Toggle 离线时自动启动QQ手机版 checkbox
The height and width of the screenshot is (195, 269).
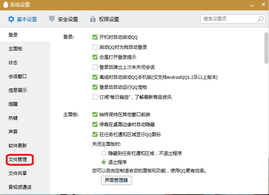[x=95, y=77]
